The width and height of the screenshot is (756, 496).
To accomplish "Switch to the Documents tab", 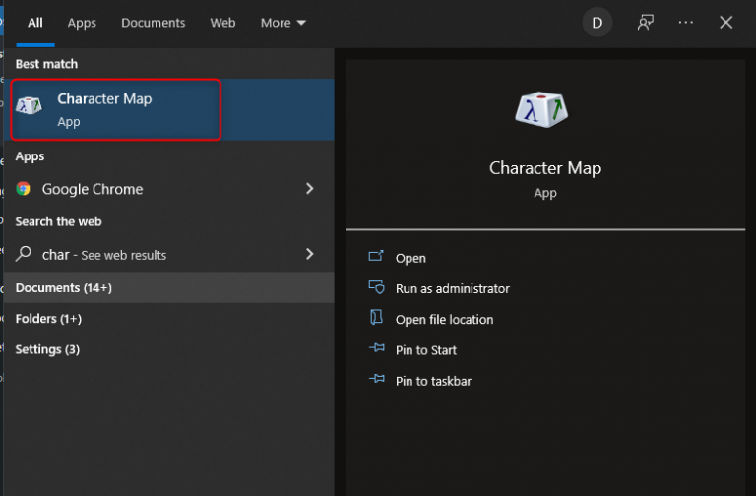I will (153, 23).
